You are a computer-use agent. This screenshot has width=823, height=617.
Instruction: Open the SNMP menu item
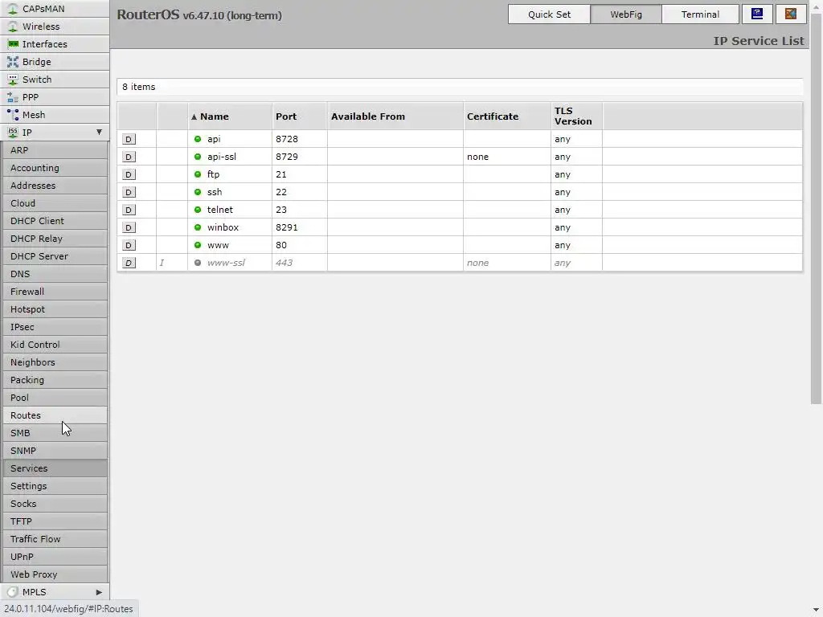pyautogui.click(x=55, y=451)
